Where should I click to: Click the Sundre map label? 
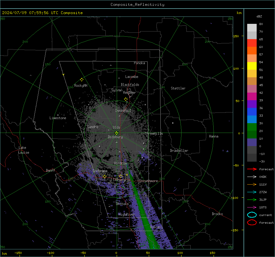(93, 127)
